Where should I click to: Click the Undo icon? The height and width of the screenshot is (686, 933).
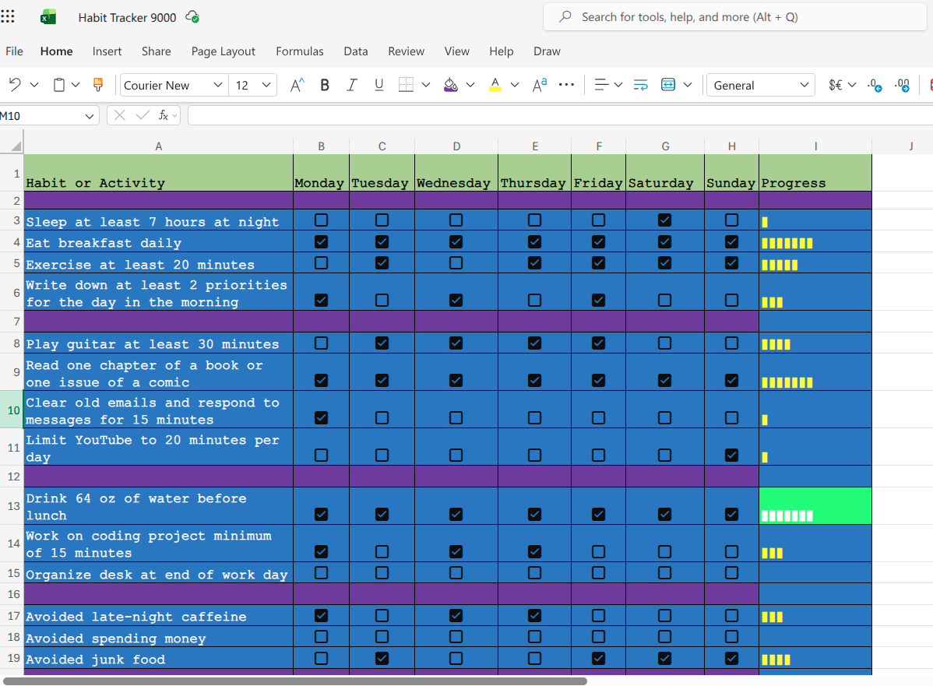tap(15, 85)
